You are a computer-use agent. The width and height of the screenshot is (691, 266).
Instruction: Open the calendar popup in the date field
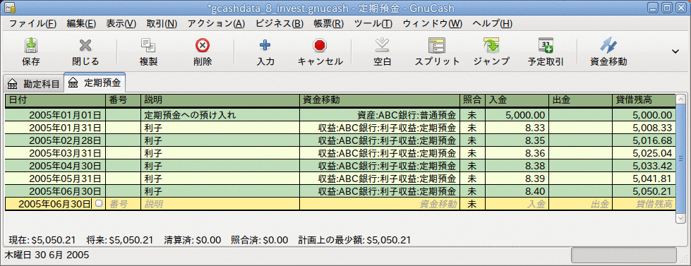(99, 203)
